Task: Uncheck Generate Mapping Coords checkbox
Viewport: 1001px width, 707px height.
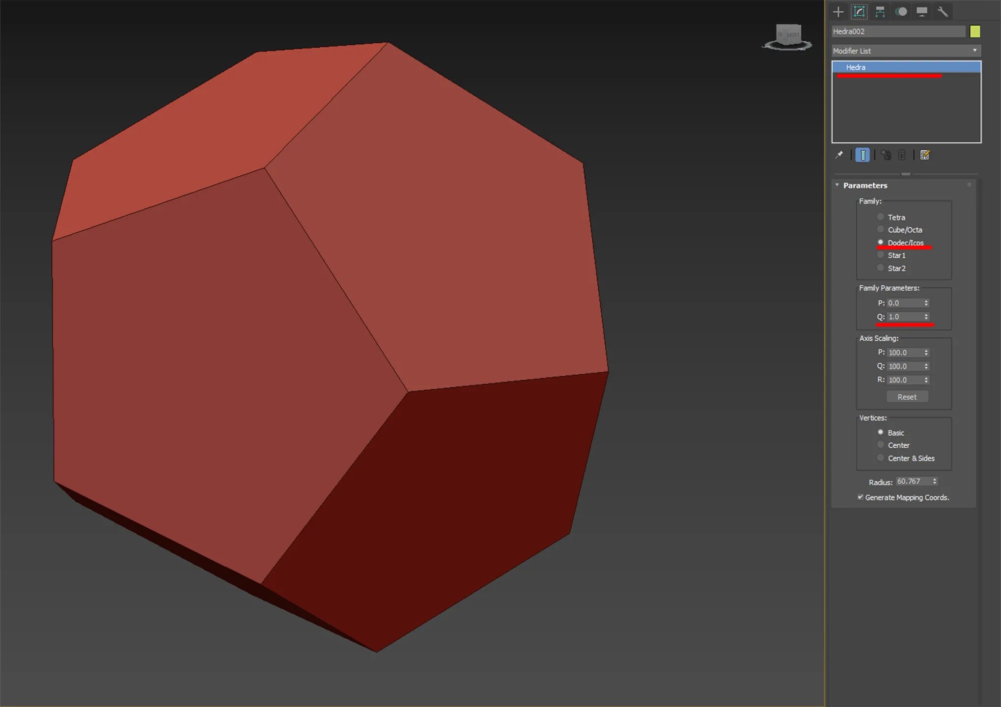Action: pyautogui.click(x=860, y=497)
